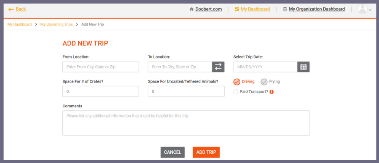Focus the To Location field
Viewport: 379px width, 163px height.
[x=180, y=67]
